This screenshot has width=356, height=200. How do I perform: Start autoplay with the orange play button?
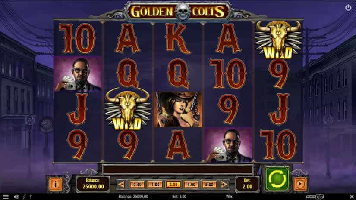(x=300, y=184)
